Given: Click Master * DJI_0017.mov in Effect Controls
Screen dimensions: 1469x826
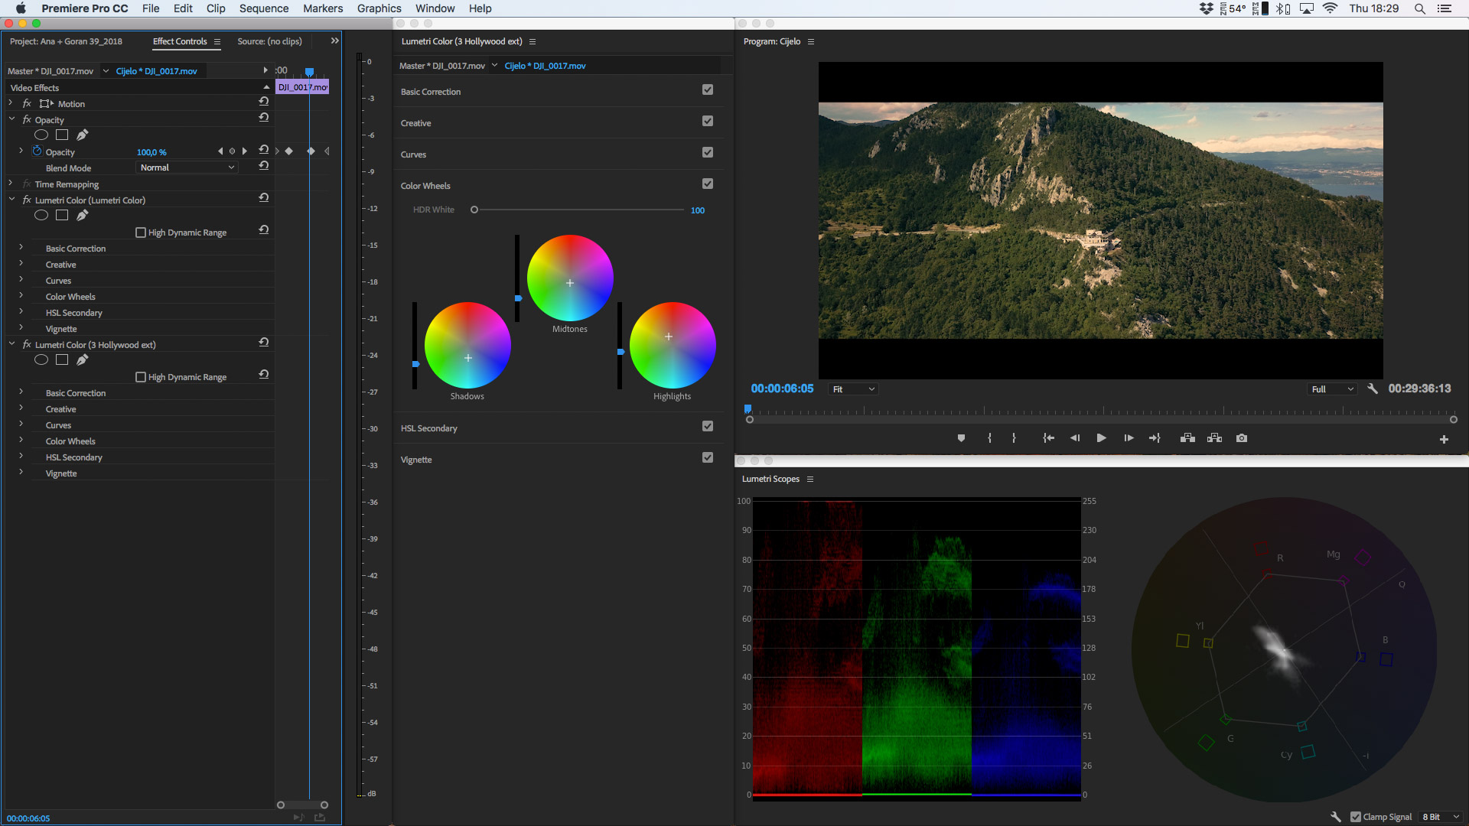Looking at the screenshot, I should click(x=50, y=71).
